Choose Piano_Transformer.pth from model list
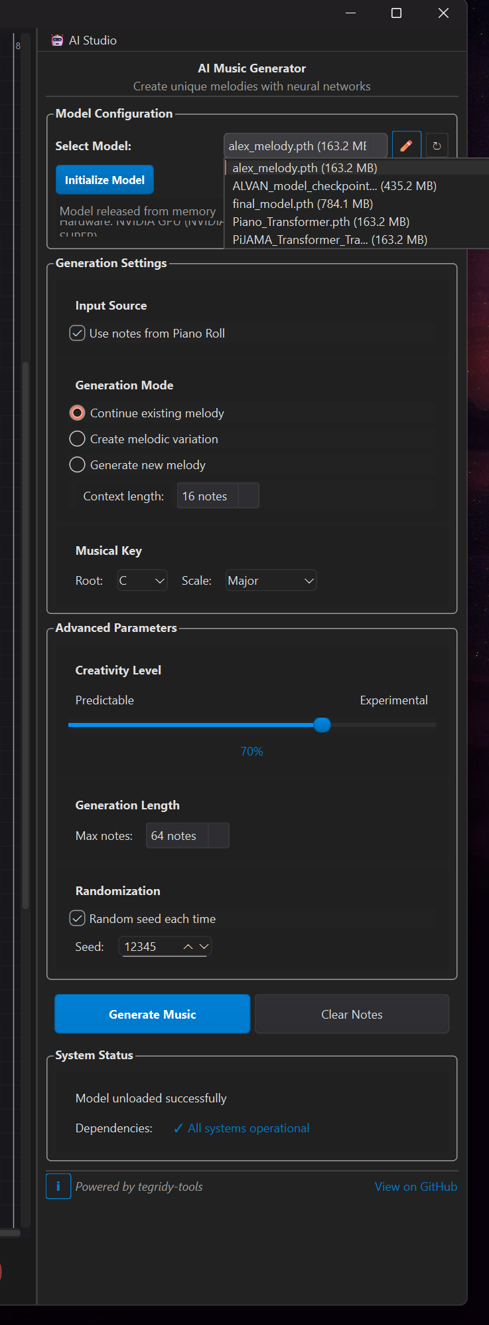489x1325 pixels. coord(356,222)
